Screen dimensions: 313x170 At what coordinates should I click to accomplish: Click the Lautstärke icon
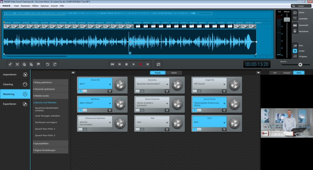[295, 18]
